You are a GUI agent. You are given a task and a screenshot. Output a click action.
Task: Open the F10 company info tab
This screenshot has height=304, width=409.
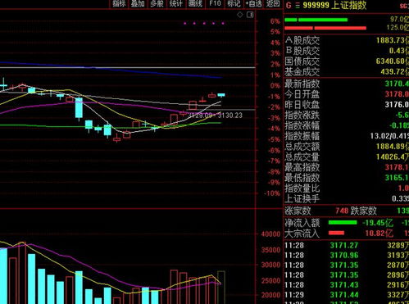(215, 3)
